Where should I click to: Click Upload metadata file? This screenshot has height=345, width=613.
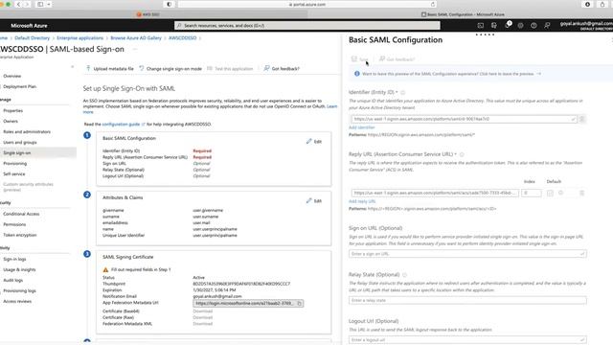tap(110, 68)
